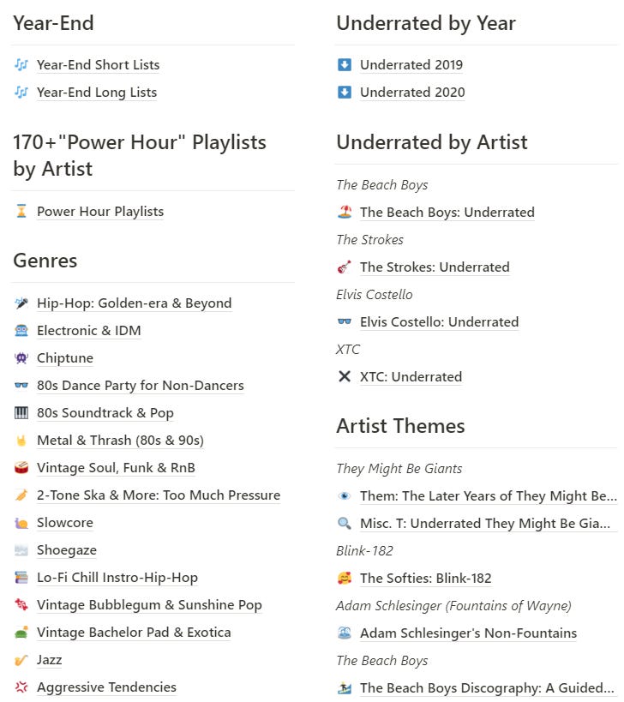The height and width of the screenshot is (702, 624).
Task: Open the Underrated 2019 page
Action: click(411, 65)
